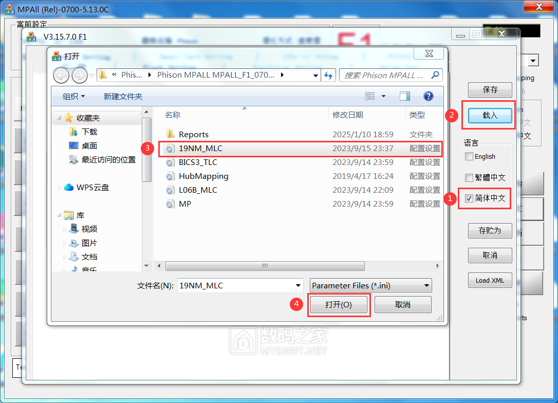This screenshot has width=558, height=403.
Task: Open the Downloads folder icon in sidebar
Action: [73, 132]
